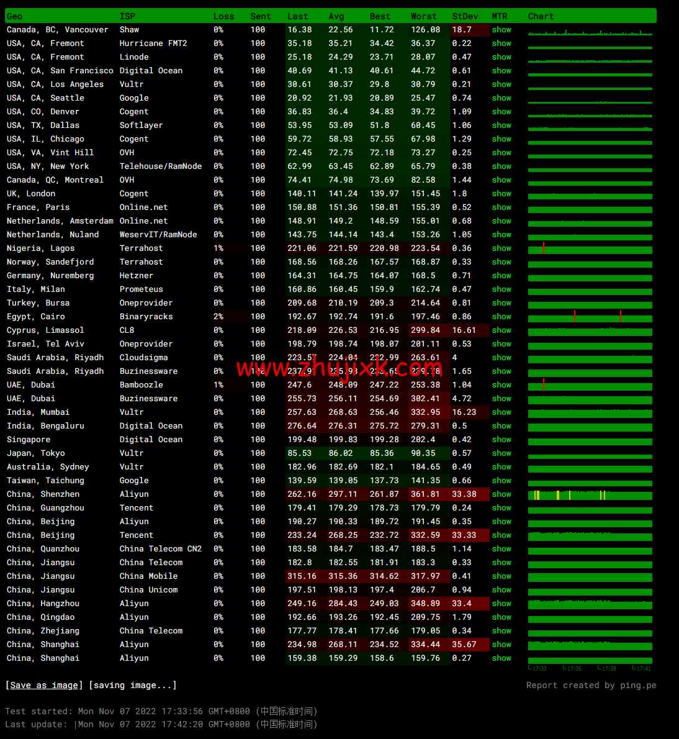Click the China Shenzhen latency chart
The image size is (679, 739).
coord(590,495)
